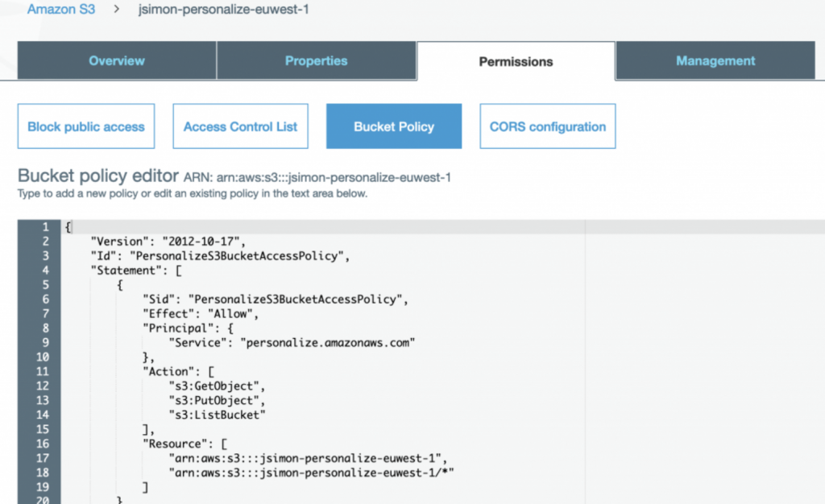Click the breadcrumb chevron separator

[116, 10]
